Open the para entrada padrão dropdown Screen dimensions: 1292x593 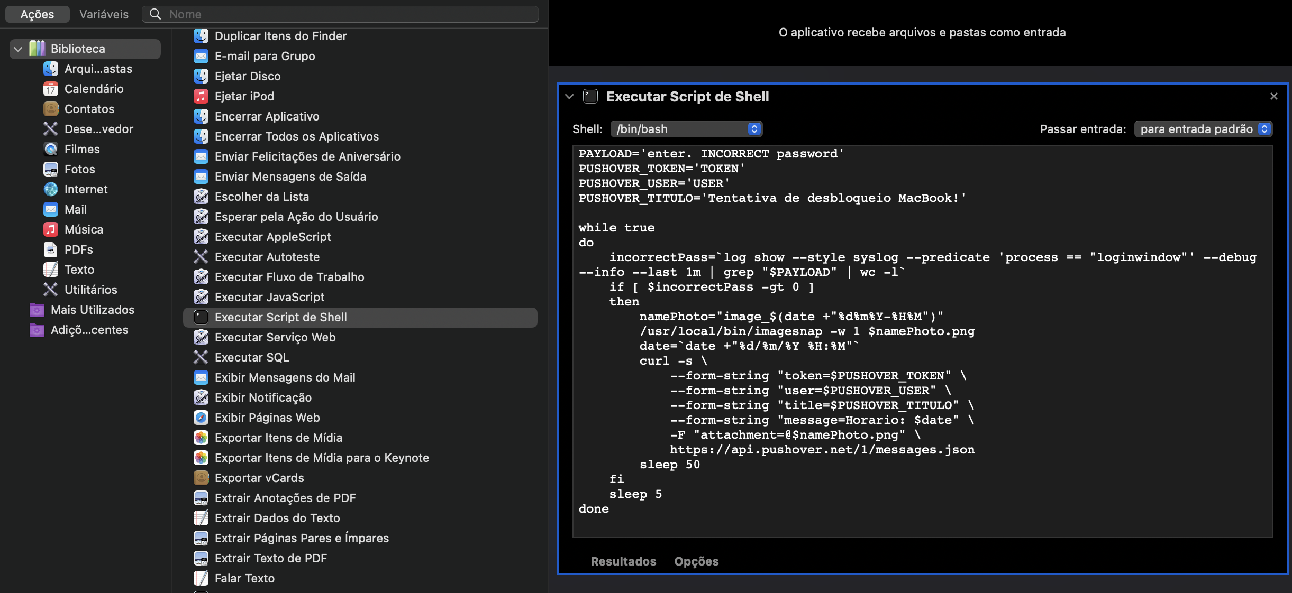(x=1203, y=128)
